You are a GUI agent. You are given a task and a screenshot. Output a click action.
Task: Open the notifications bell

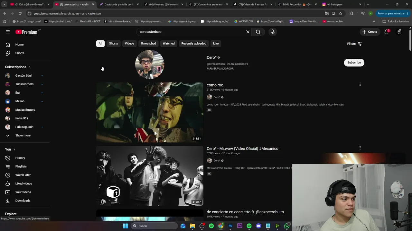point(387,32)
